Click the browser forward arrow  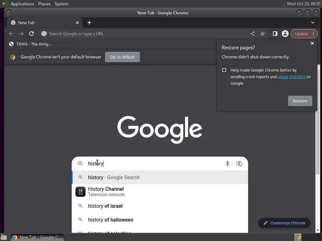[21, 34]
